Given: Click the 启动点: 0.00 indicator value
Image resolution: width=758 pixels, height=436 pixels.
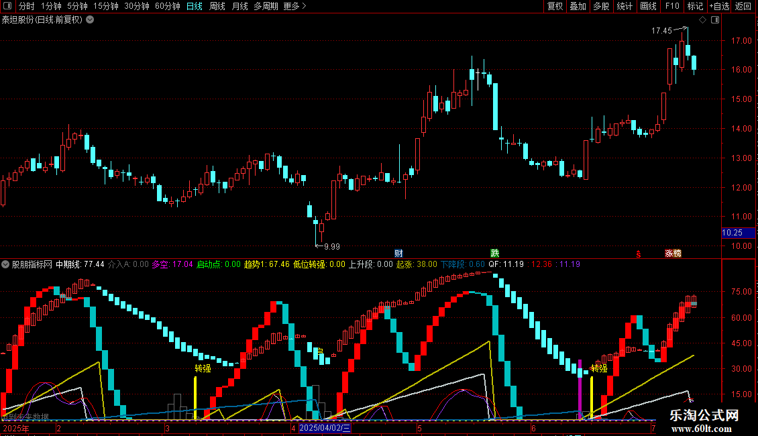Looking at the screenshot, I should [x=219, y=264].
